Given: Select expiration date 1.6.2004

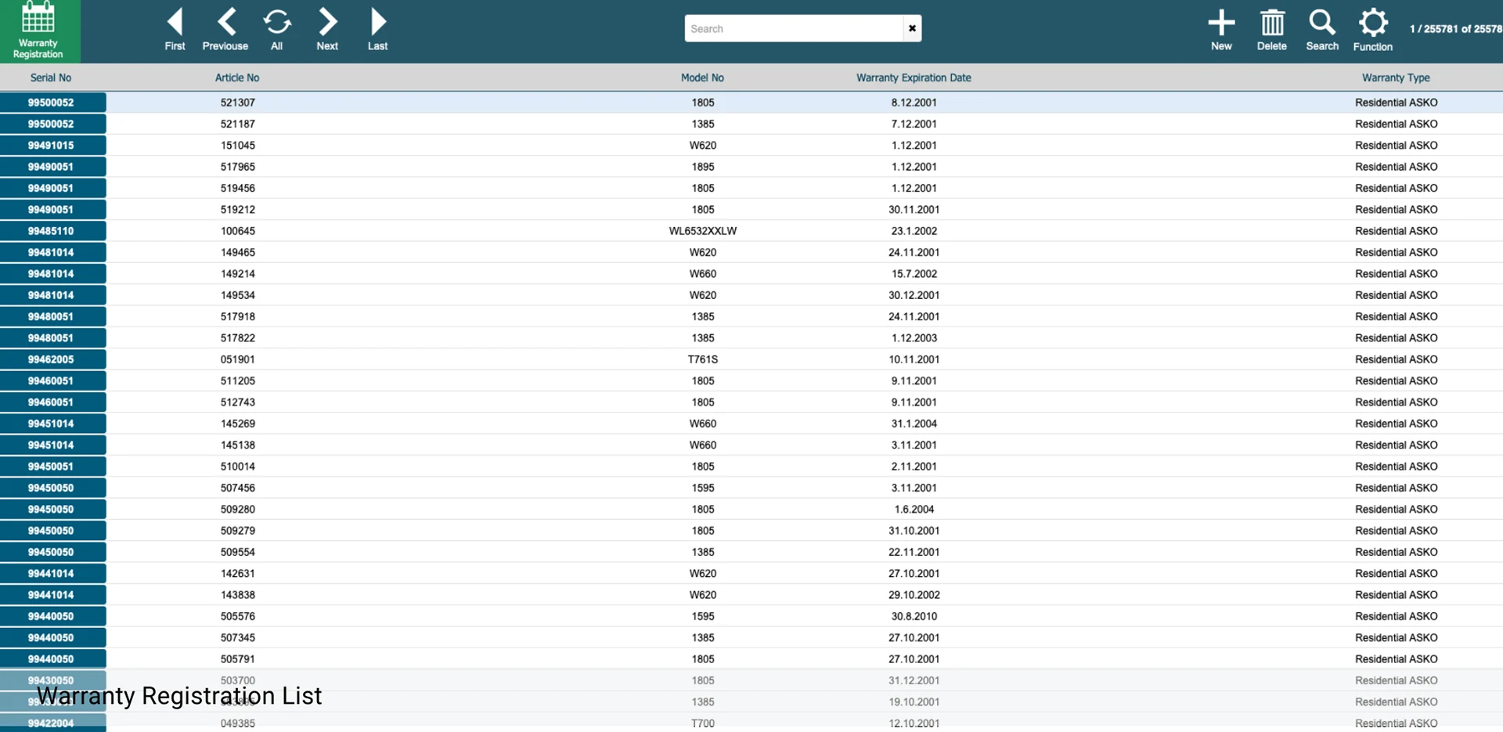Looking at the screenshot, I should coord(914,509).
